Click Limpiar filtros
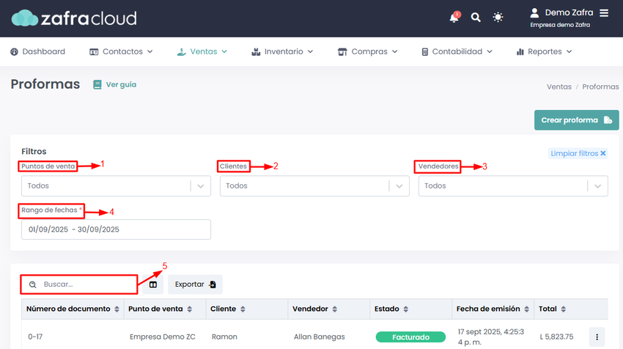The image size is (623, 349). pos(578,153)
